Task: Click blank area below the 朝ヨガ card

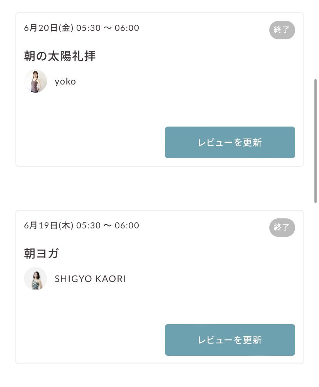Action: [x=159, y=376]
